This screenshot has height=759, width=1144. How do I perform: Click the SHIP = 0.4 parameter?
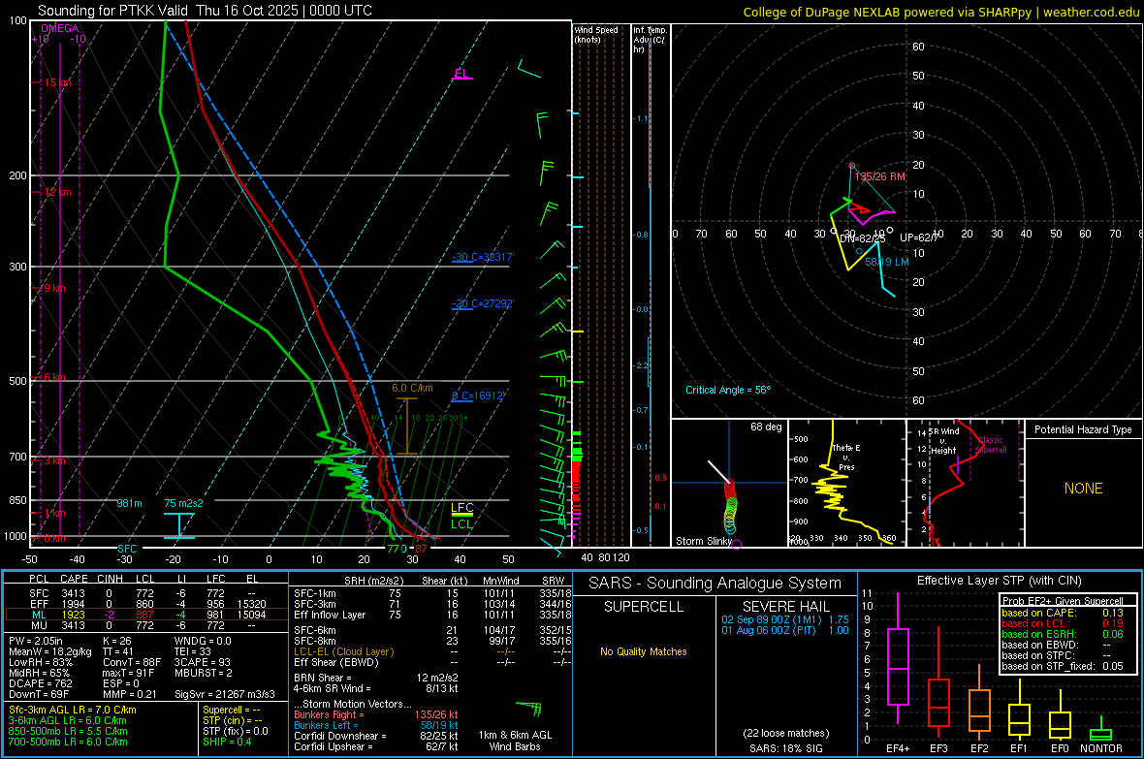pos(227,742)
